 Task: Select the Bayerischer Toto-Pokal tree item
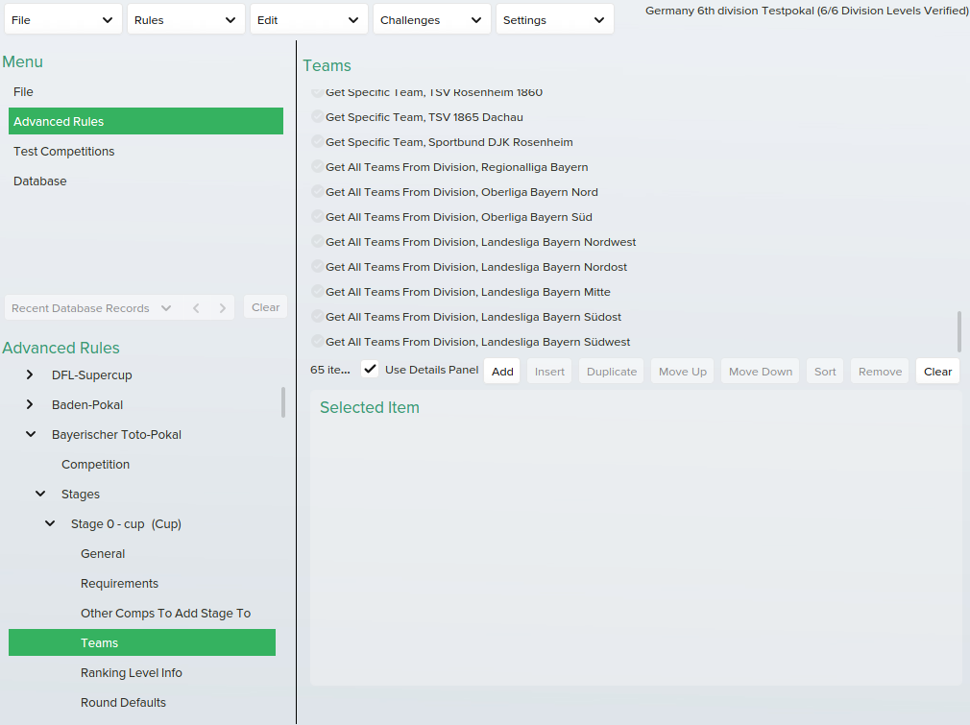pos(116,434)
